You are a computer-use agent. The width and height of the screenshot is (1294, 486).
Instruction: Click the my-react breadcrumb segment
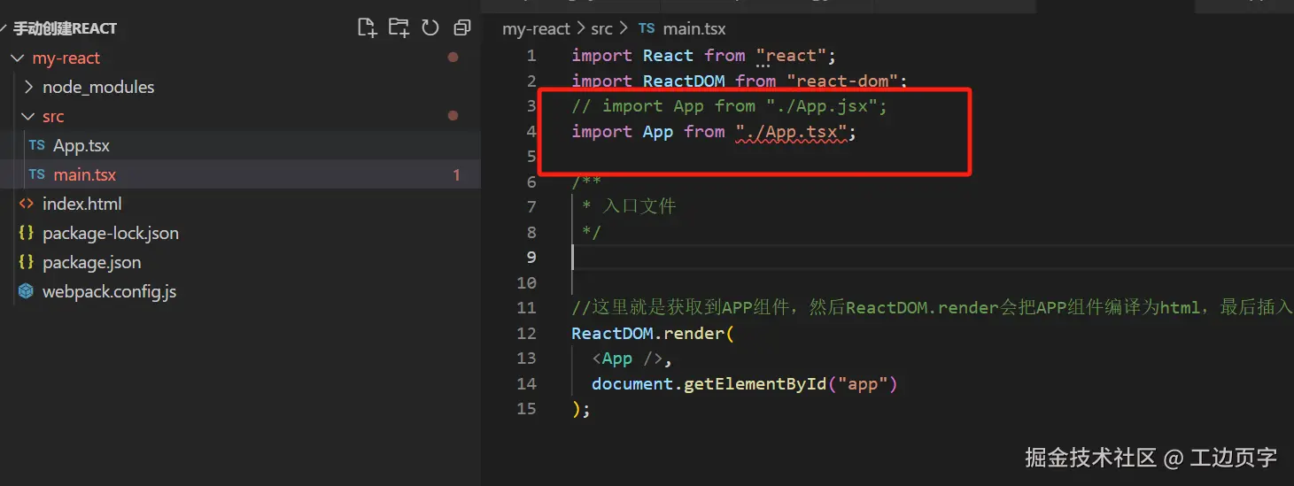pos(536,29)
